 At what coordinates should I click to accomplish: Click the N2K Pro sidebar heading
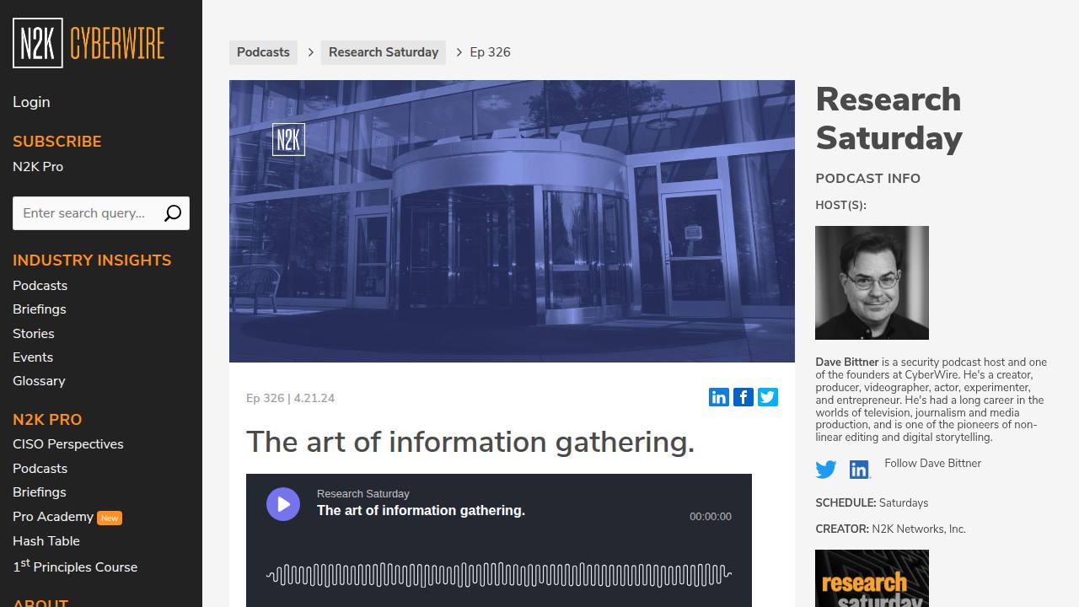(47, 420)
